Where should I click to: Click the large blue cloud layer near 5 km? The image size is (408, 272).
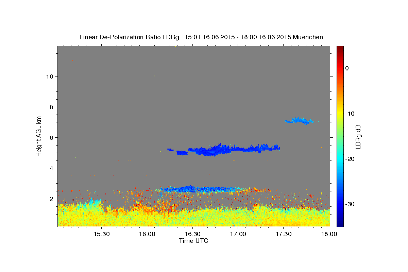tap(224, 150)
